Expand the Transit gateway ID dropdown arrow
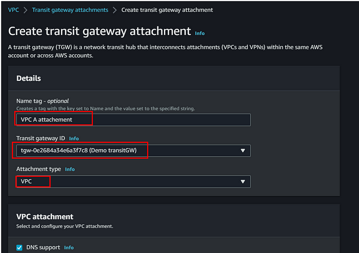This screenshot has width=359, height=253. tap(243, 151)
